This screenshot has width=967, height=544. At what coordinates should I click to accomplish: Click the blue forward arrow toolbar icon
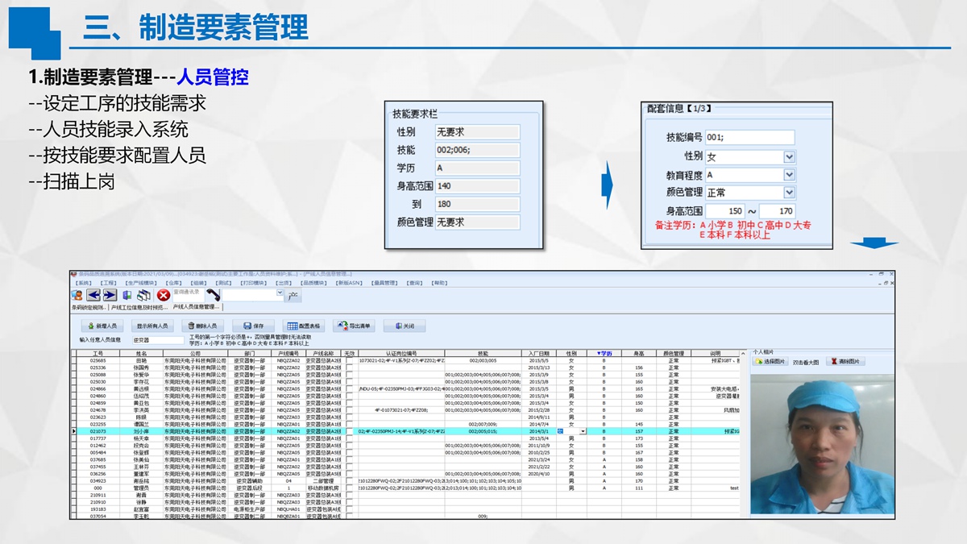click(x=110, y=296)
